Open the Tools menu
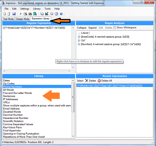Viewport: 156px width, 146px height. [x=48, y=9]
